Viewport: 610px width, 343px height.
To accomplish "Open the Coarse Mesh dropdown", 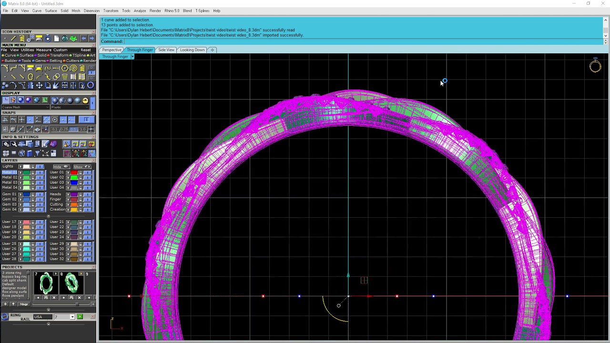I will 25,107.
